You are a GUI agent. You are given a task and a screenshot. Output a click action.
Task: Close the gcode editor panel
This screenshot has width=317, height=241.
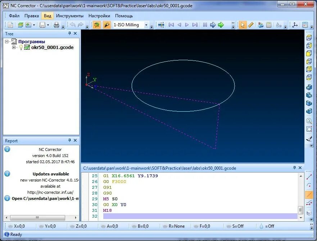coord(300,168)
